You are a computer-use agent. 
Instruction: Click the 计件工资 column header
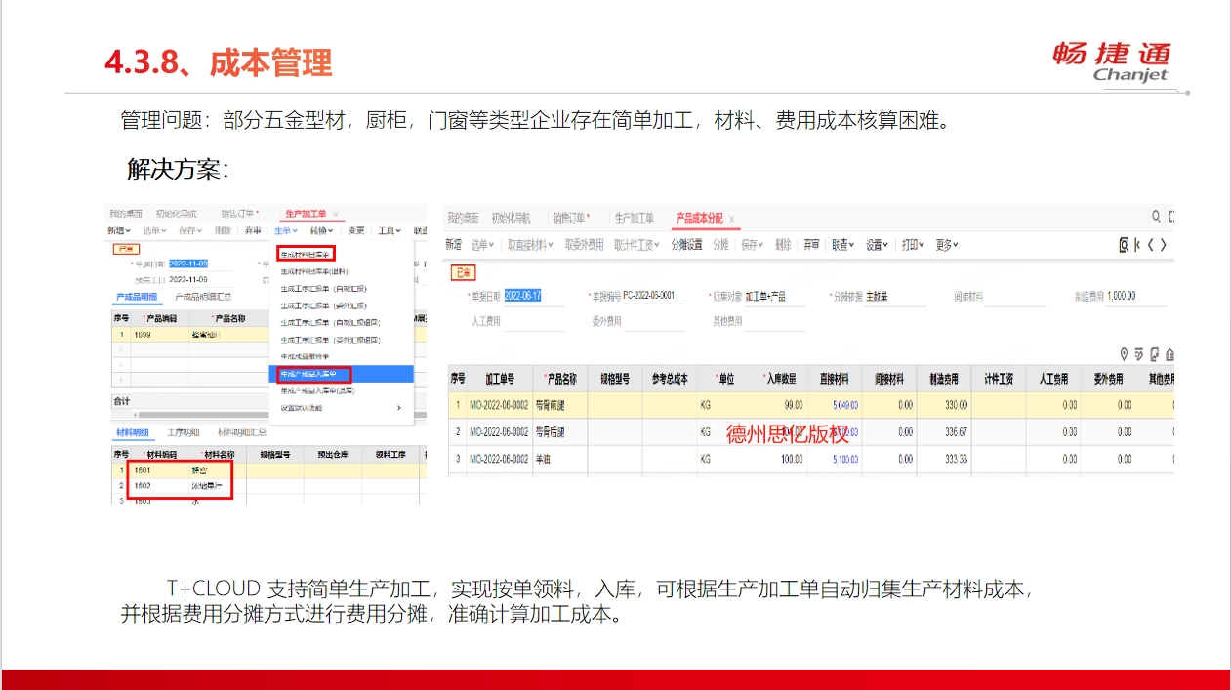(x=999, y=379)
